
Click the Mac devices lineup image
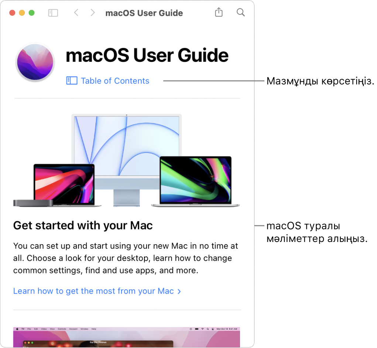[x=127, y=161]
